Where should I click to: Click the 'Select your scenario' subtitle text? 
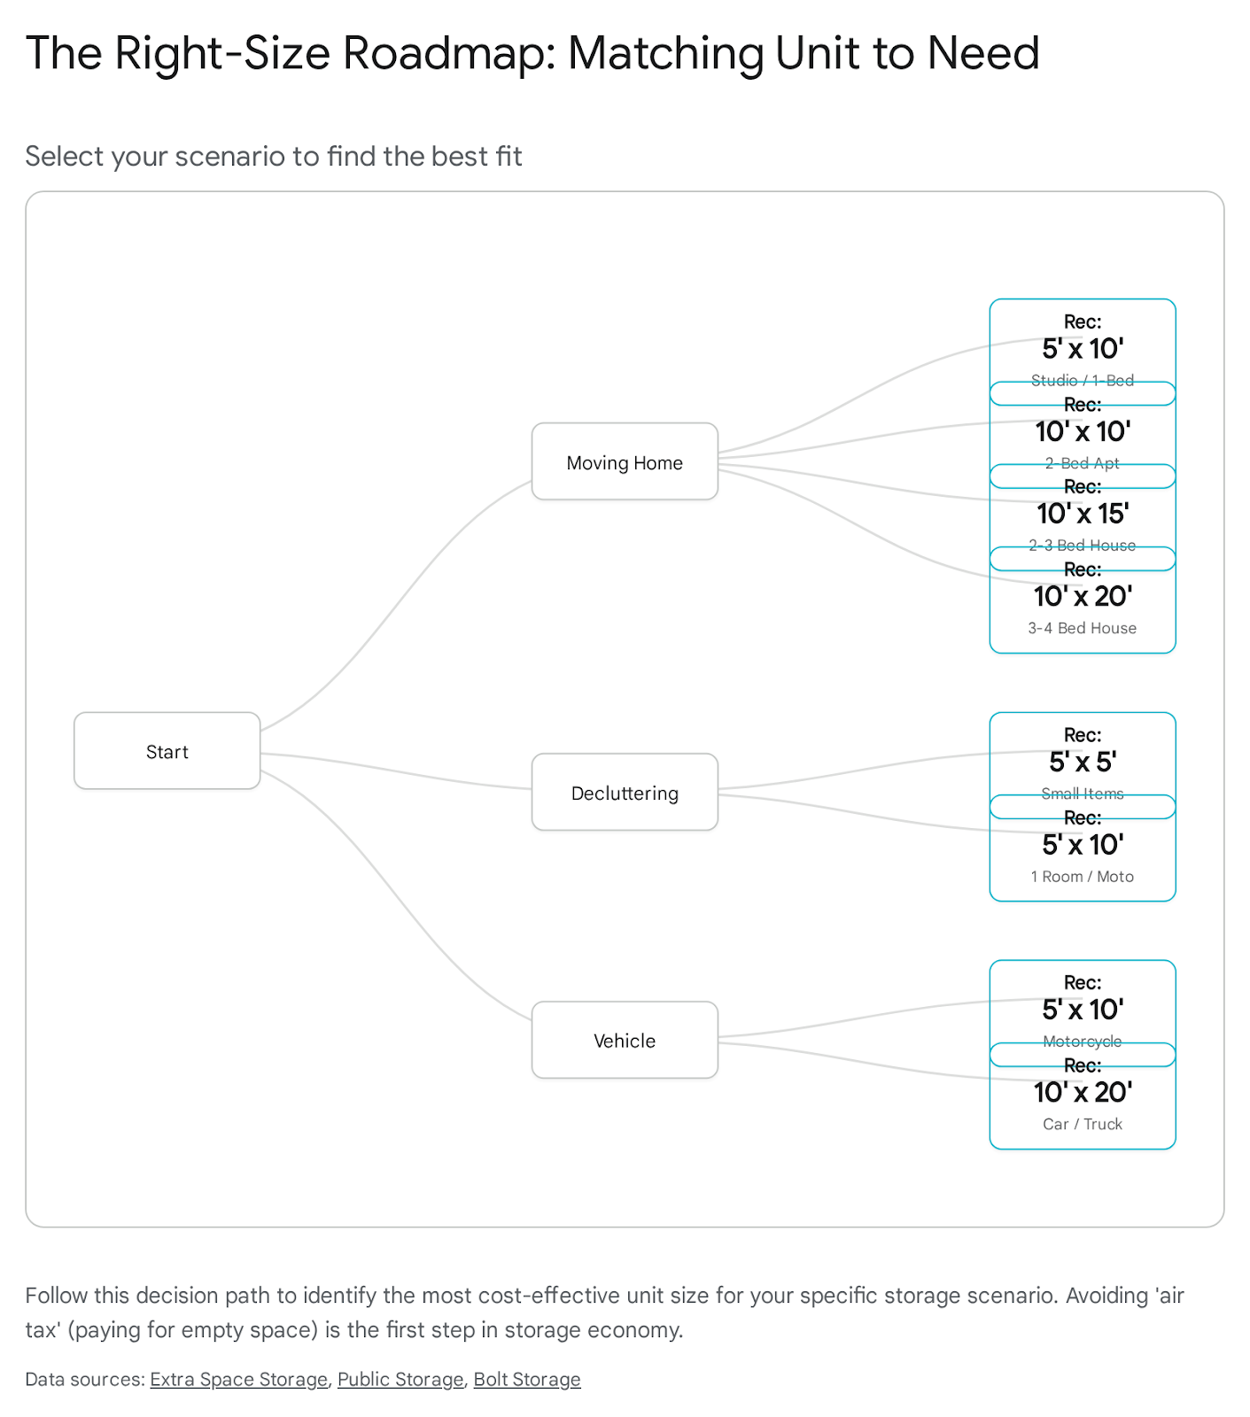pyautogui.click(x=273, y=156)
